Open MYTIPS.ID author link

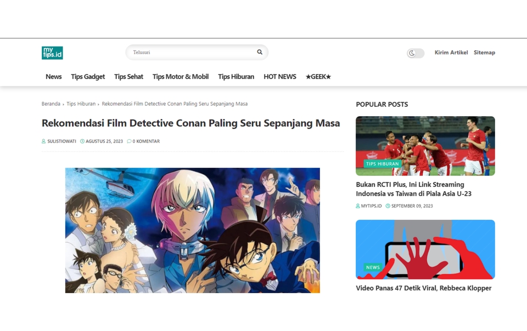pyautogui.click(x=371, y=206)
